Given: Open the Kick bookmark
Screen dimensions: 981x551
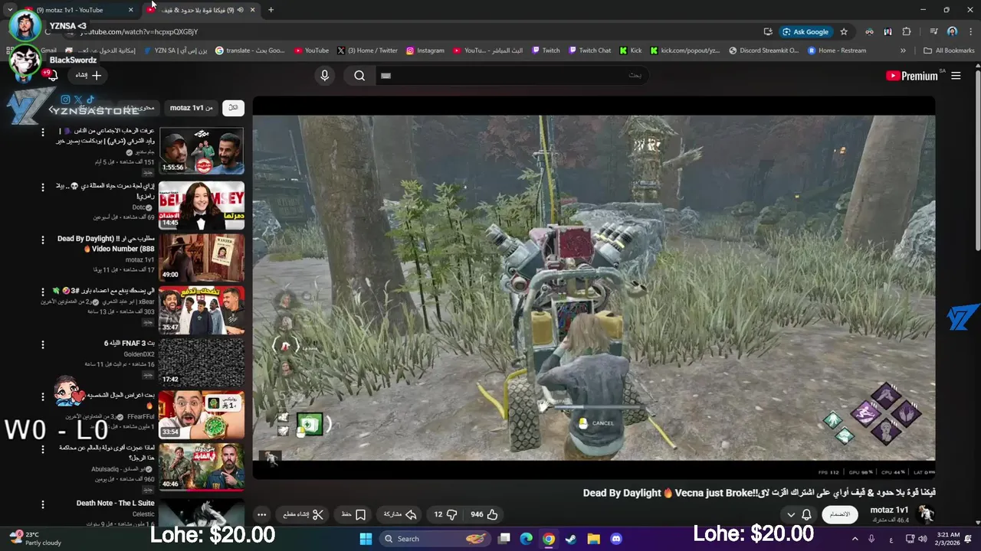Looking at the screenshot, I should pyautogui.click(x=631, y=51).
